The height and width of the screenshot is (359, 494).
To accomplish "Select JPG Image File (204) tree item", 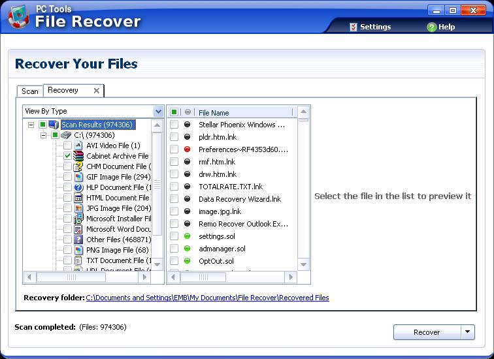I will point(118,208).
